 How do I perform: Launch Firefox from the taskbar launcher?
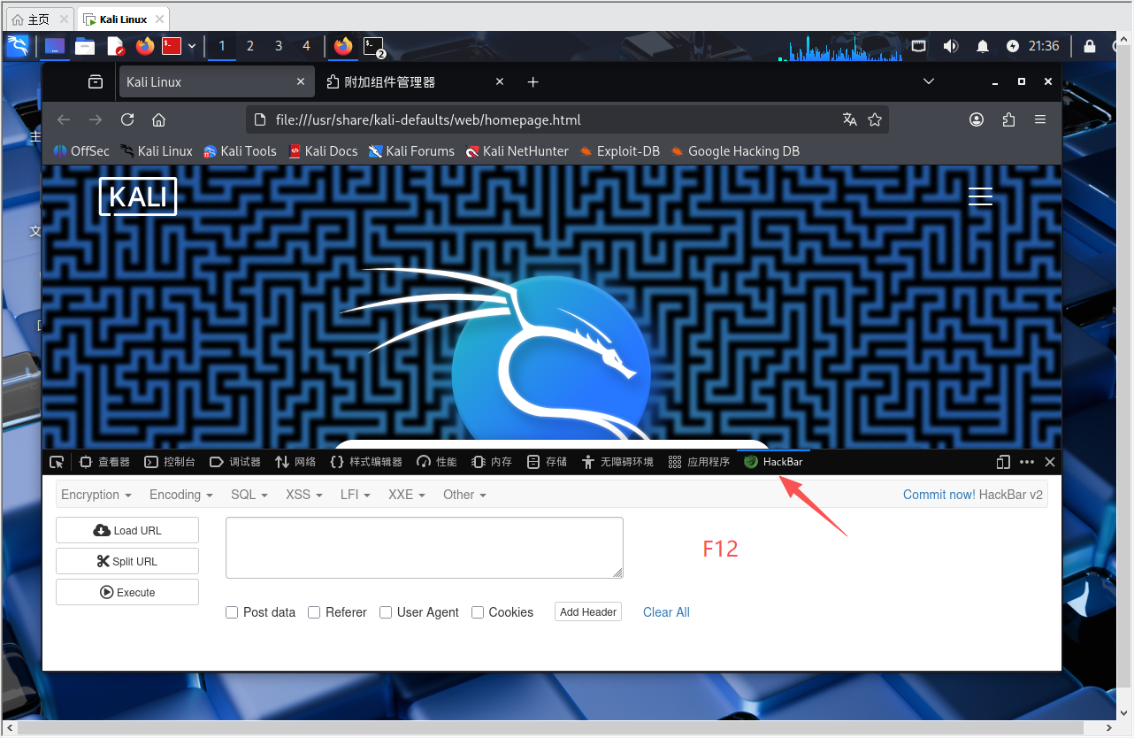click(x=145, y=46)
